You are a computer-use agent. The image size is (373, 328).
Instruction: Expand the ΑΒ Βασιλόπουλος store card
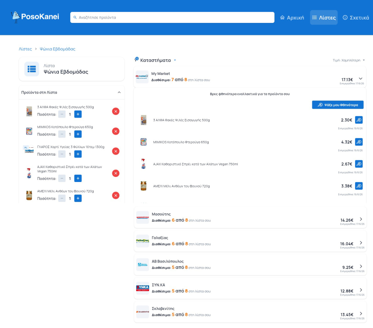tap(361, 266)
